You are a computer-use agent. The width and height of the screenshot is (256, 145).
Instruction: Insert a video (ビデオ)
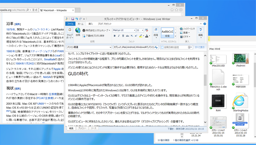tap(185, 37)
